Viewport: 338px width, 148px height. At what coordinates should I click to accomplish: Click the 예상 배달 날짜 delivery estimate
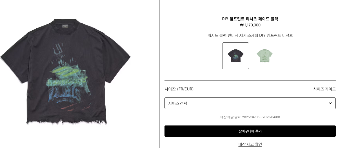pyautogui.click(x=250, y=117)
